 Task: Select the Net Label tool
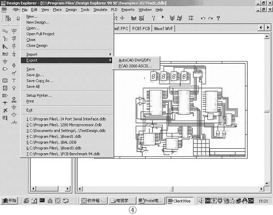5,53
